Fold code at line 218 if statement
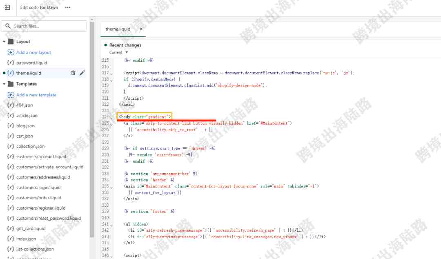Viewport: 441px width, 259px height. tap(111, 80)
